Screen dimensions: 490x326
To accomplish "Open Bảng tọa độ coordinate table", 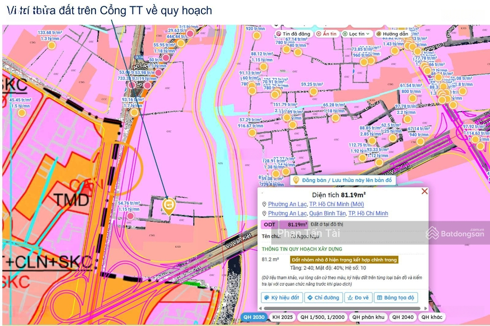I will point(396,298).
